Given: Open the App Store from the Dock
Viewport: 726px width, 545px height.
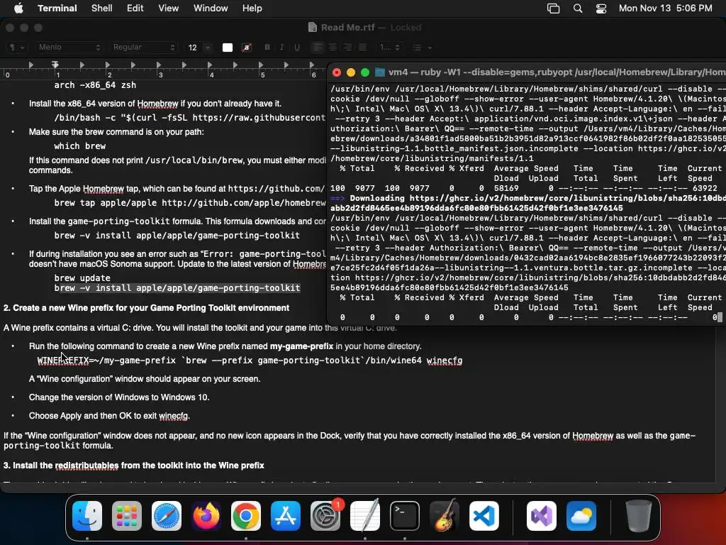Looking at the screenshot, I should pyautogui.click(x=286, y=516).
